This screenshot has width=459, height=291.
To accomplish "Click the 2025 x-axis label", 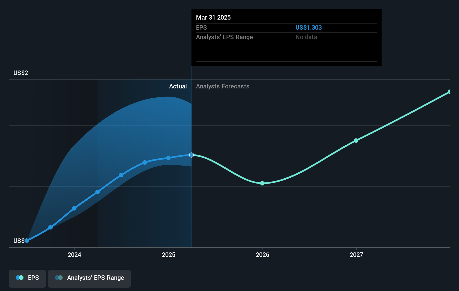I will [169, 255].
